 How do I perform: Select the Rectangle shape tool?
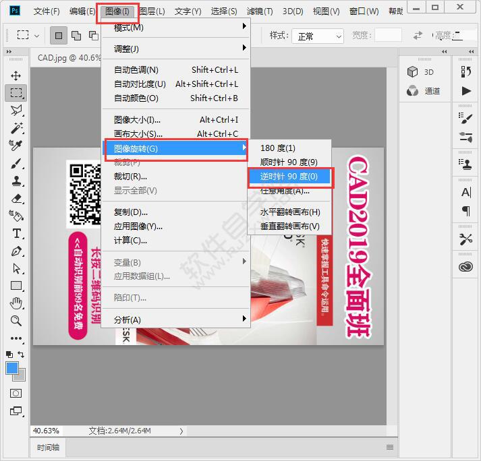pos(16,286)
